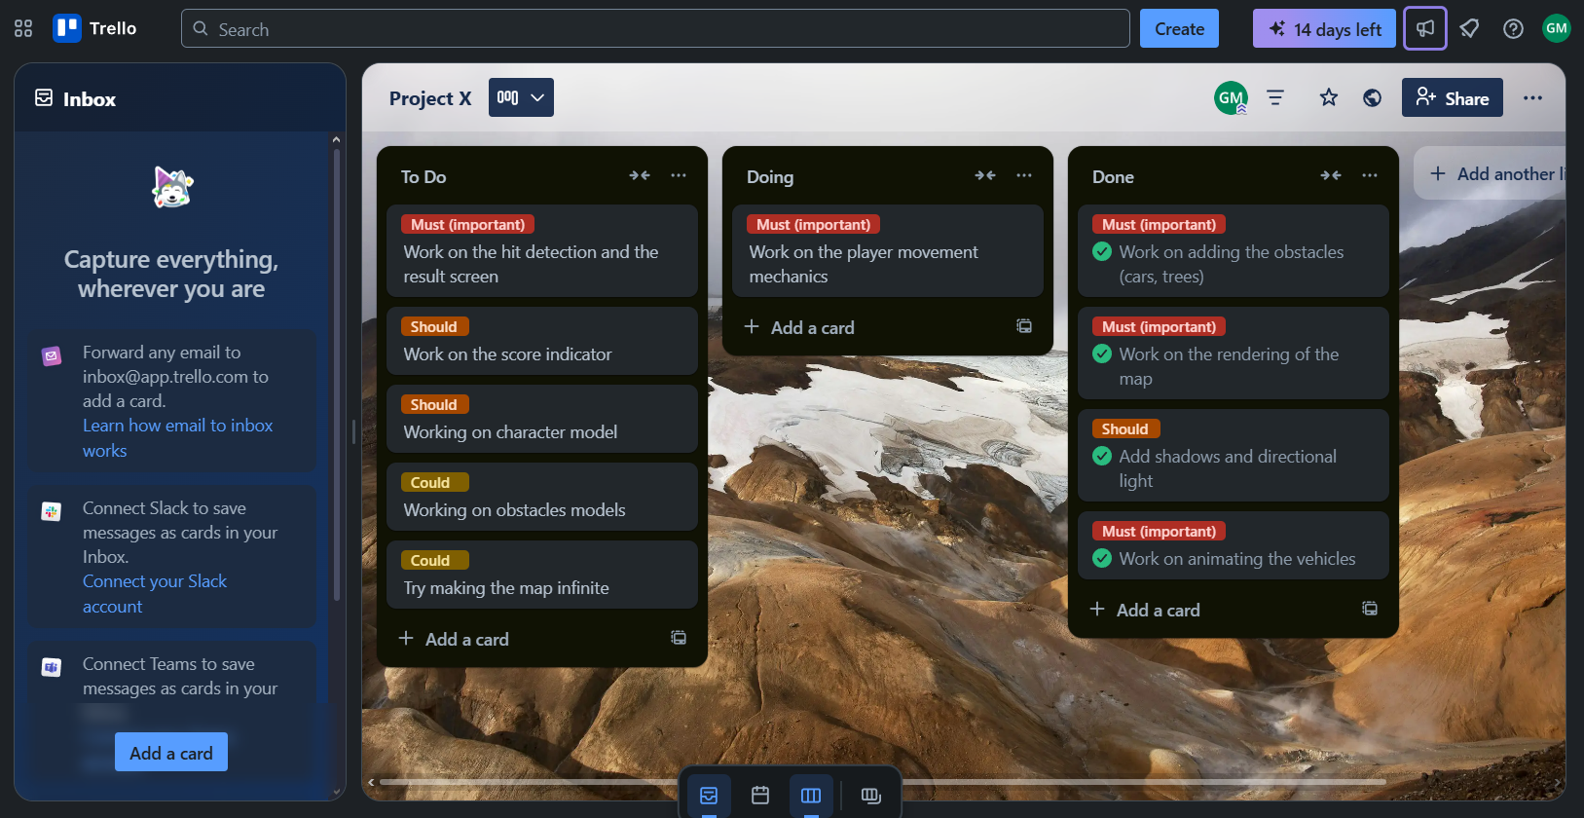Open the app switcher grid icon

tap(23, 29)
